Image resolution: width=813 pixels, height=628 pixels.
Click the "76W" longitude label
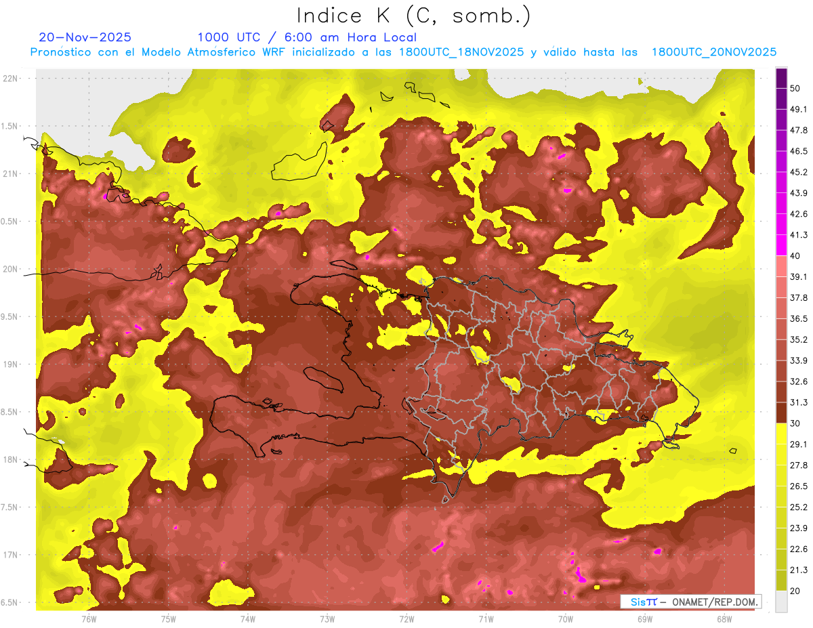point(89,619)
